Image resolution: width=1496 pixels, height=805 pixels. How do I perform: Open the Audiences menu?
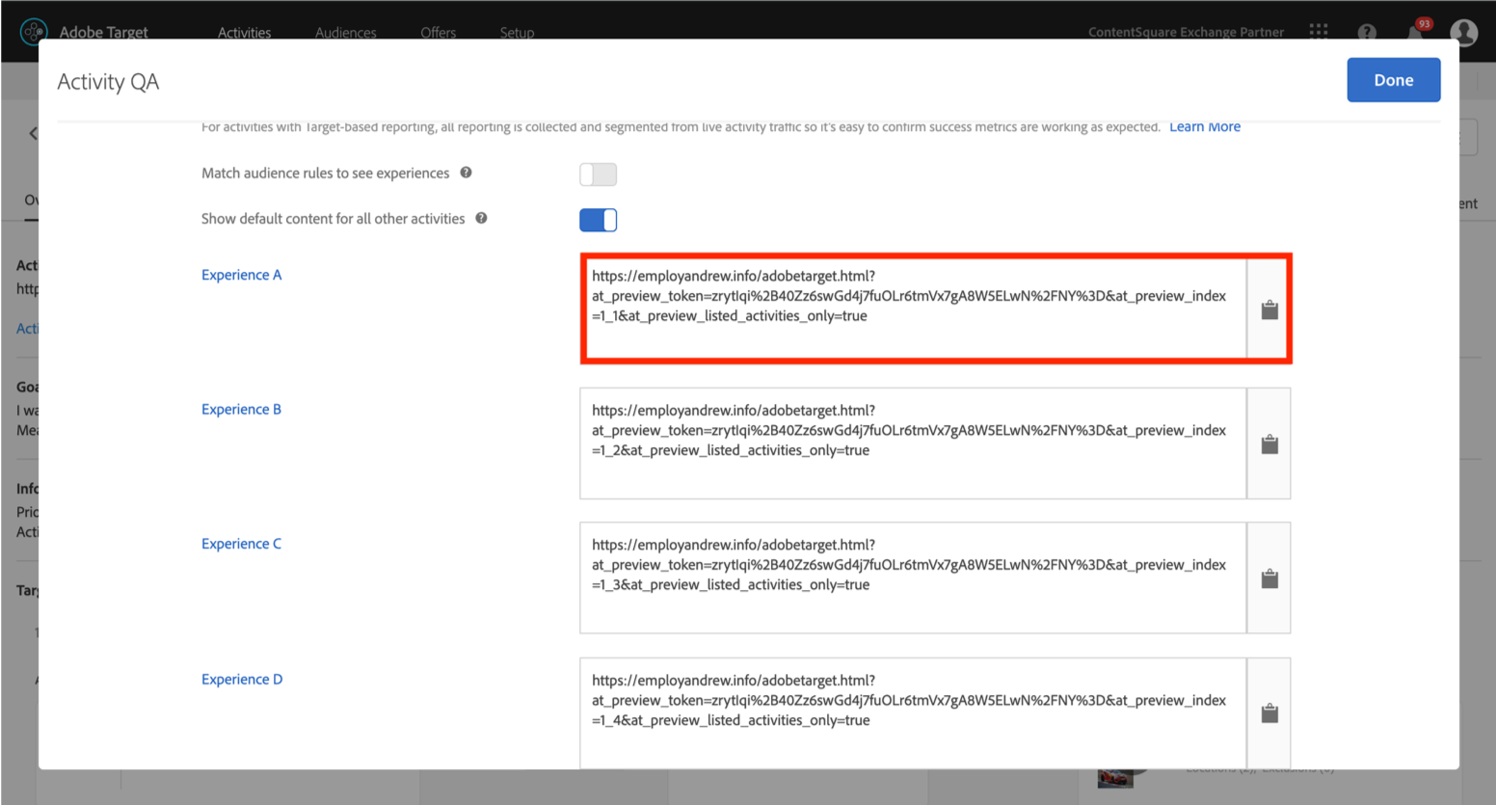click(345, 32)
